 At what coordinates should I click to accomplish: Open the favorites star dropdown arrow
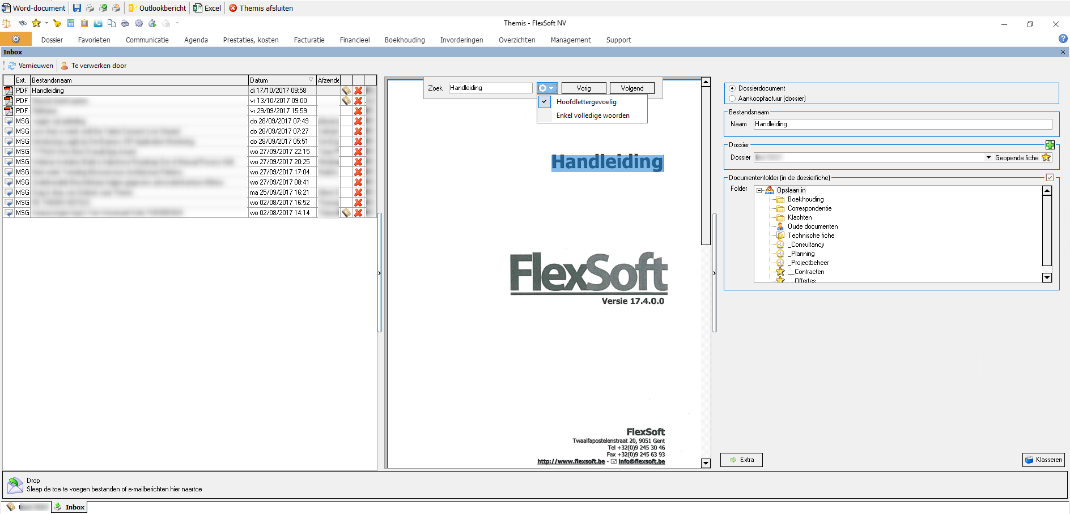coord(46,23)
